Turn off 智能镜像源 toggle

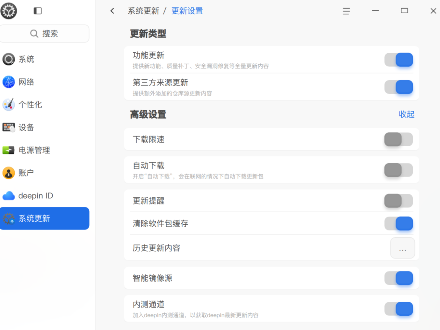pyautogui.click(x=399, y=278)
